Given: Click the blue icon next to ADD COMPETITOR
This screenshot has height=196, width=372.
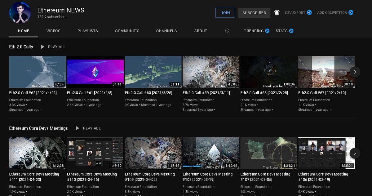Looking at the screenshot, I should [351, 13].
